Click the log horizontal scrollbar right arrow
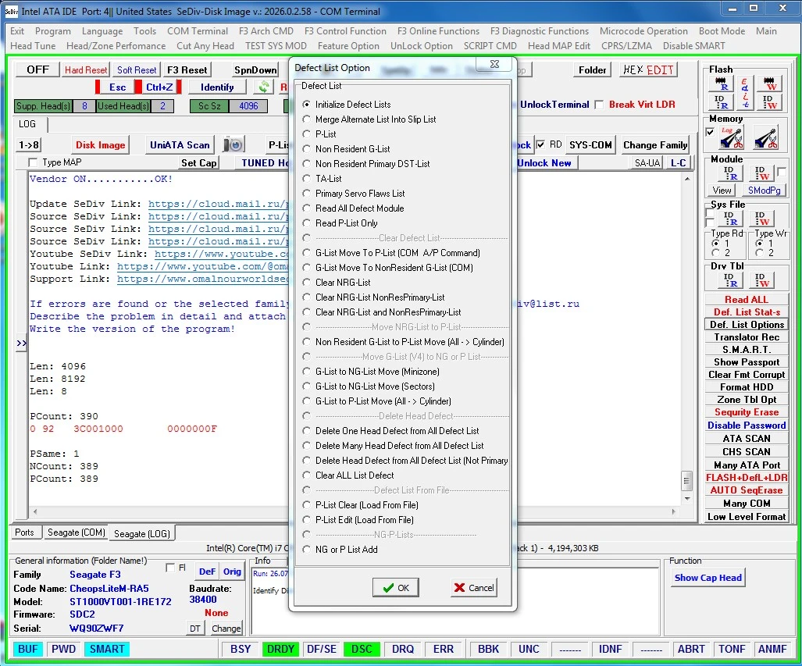Image resolution: width=802 pixels, height=666 pixels. [x=674, y=511]
